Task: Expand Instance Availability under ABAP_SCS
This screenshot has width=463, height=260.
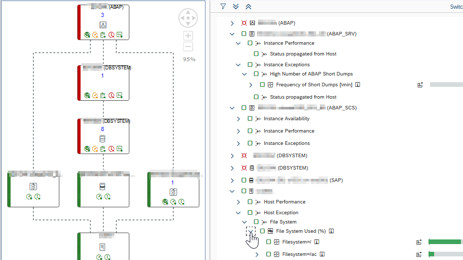Action: 238,119
